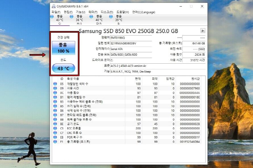
Task: Click the rotation rate field ---- (SSD)
Action: click(x=194, y=49)
